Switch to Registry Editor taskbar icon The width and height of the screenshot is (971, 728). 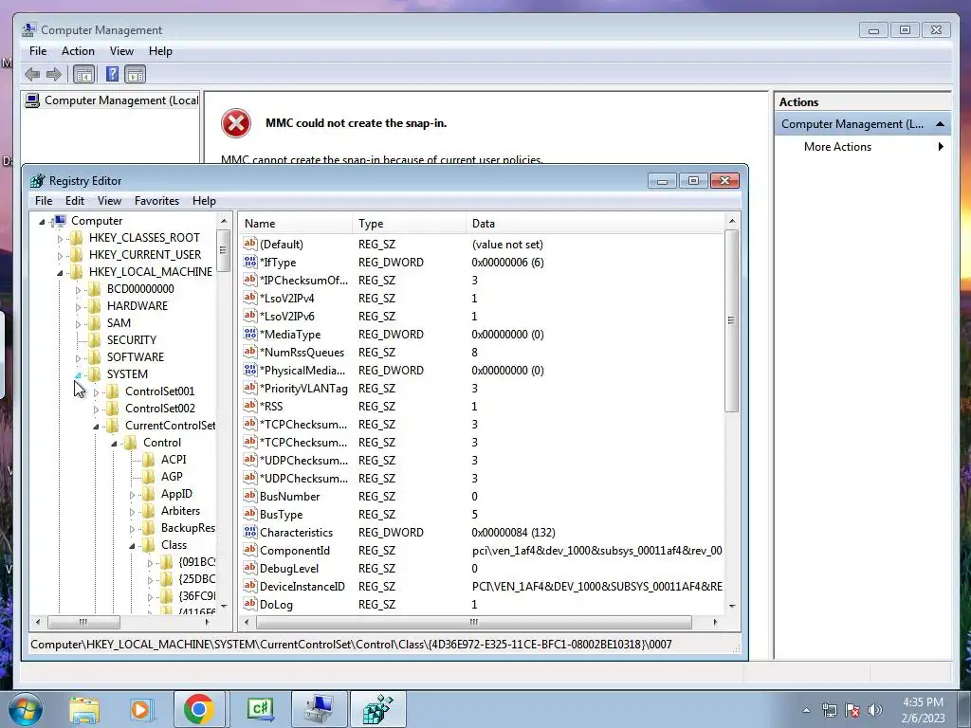click(x=377, y=709)
